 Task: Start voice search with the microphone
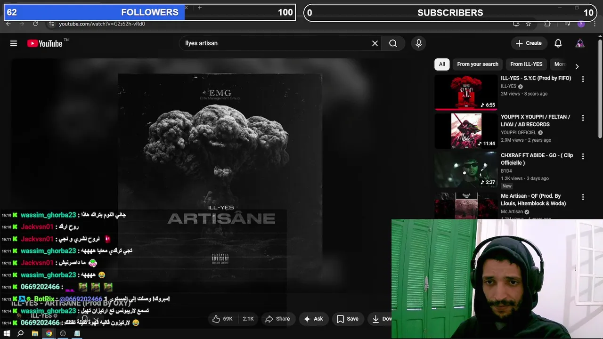(x=418, y=43)
